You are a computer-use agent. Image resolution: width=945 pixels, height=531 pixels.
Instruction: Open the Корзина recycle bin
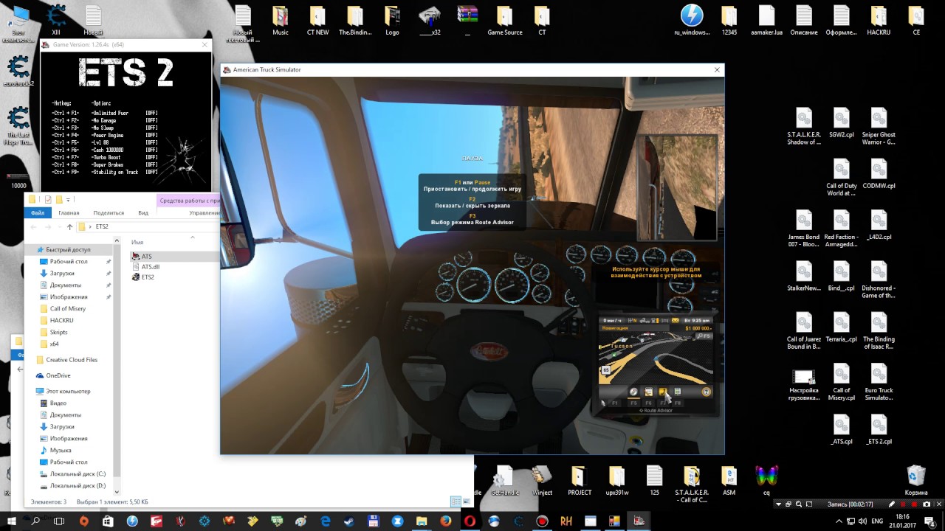pos(916,480)
